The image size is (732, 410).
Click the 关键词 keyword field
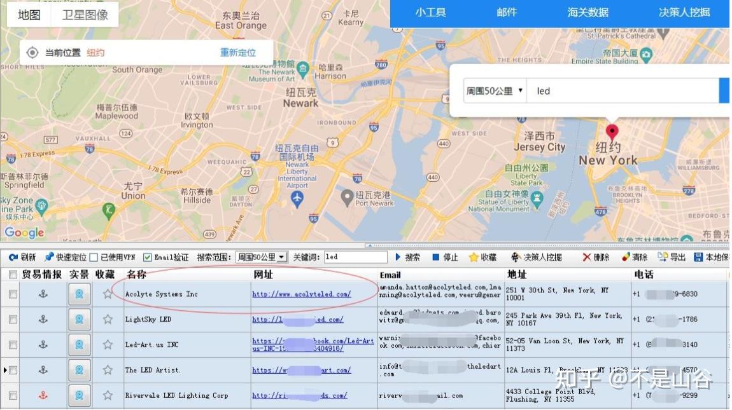tap(356, 257)
